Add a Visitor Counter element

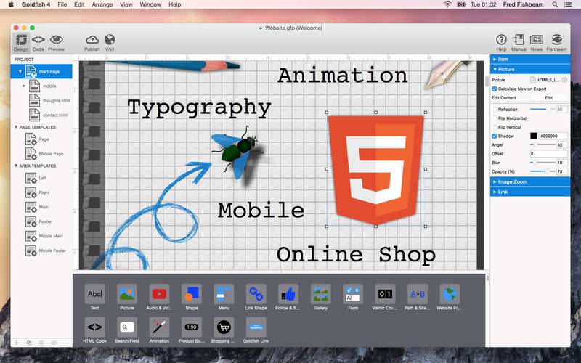point(385,294)
